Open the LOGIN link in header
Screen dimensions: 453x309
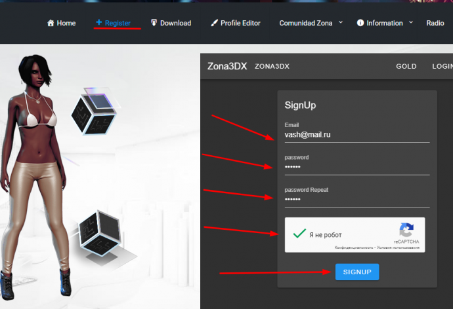click(442, 66)
